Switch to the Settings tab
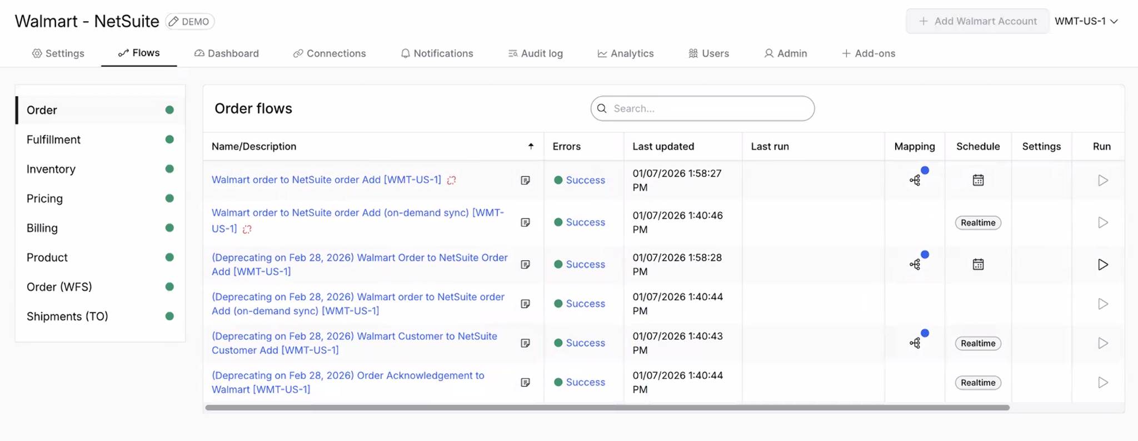The height and width of the screenshot is (441, 1138). (x=58, y=53)
